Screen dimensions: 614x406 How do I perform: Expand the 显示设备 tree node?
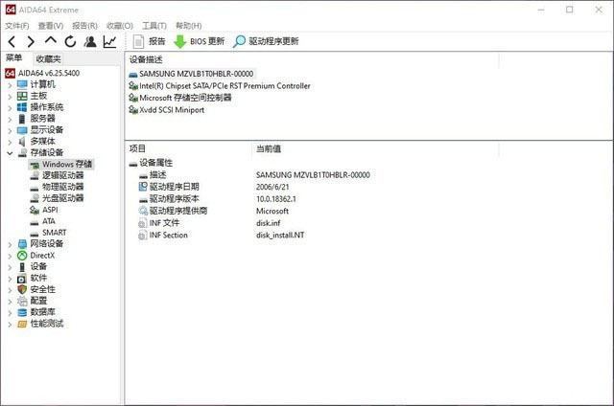point(10,130)
